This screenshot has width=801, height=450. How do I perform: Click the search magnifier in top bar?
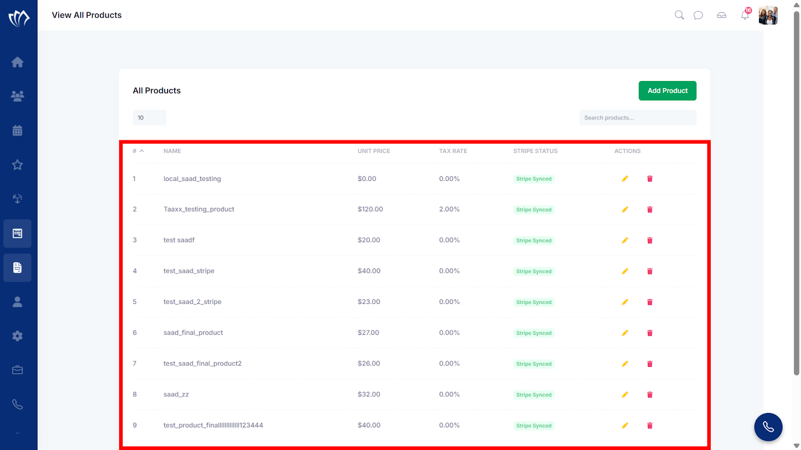[679, 15]
